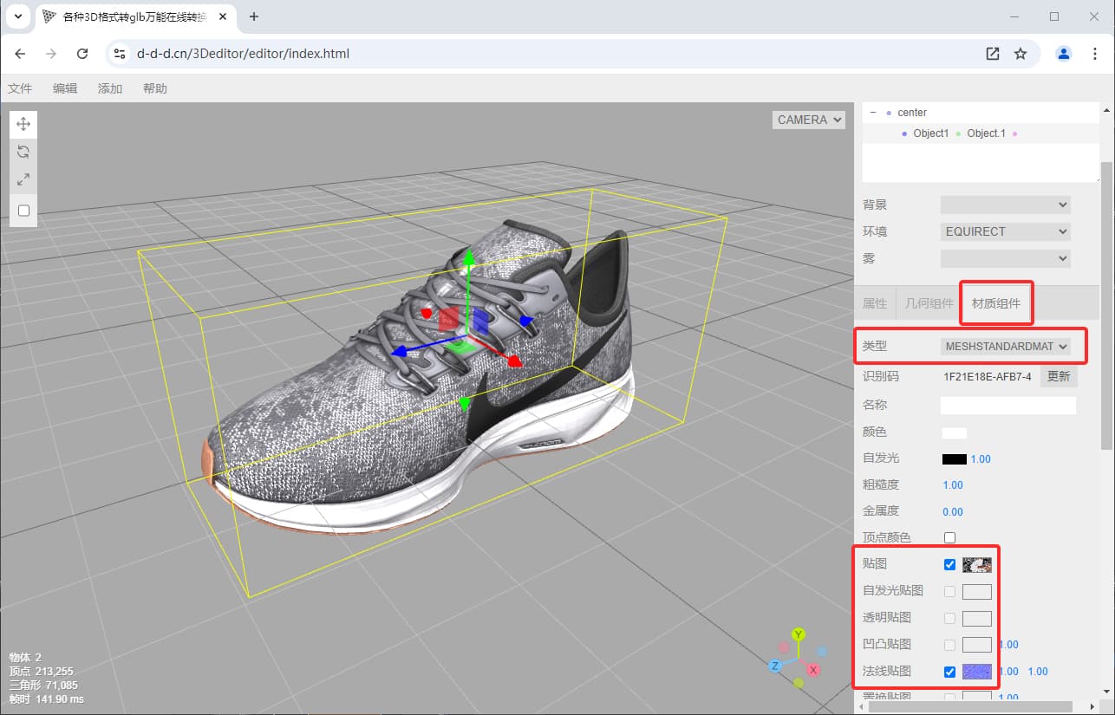Image resolution: width=1115 pixels, height=715 pixels.
Task: Click the empty 凹凸贴图 texture slot
Action: click(x=977, y=646)
